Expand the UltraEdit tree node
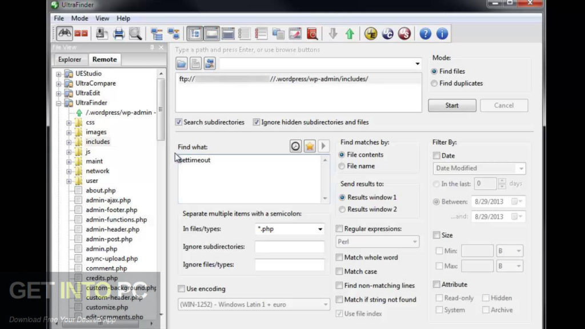 coord(59,93)
